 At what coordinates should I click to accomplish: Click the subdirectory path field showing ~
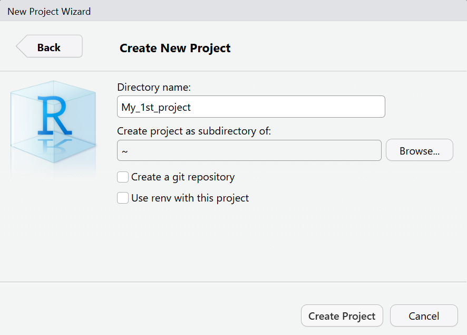[249, 151]
